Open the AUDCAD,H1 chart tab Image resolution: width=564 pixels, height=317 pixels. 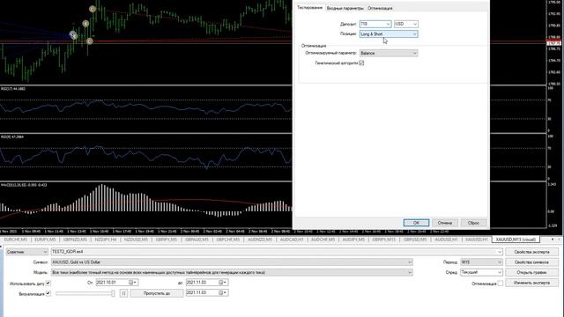292,240
